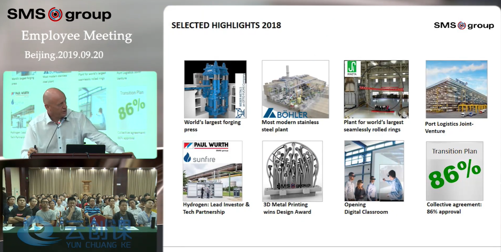
Task: Click the "3D Metal Printing wins Design Award" caption
Action: coord(287,208)
